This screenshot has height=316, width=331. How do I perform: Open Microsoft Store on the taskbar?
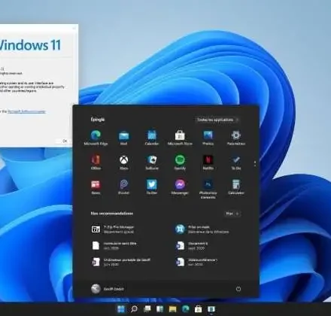click(x=198, y=309)
